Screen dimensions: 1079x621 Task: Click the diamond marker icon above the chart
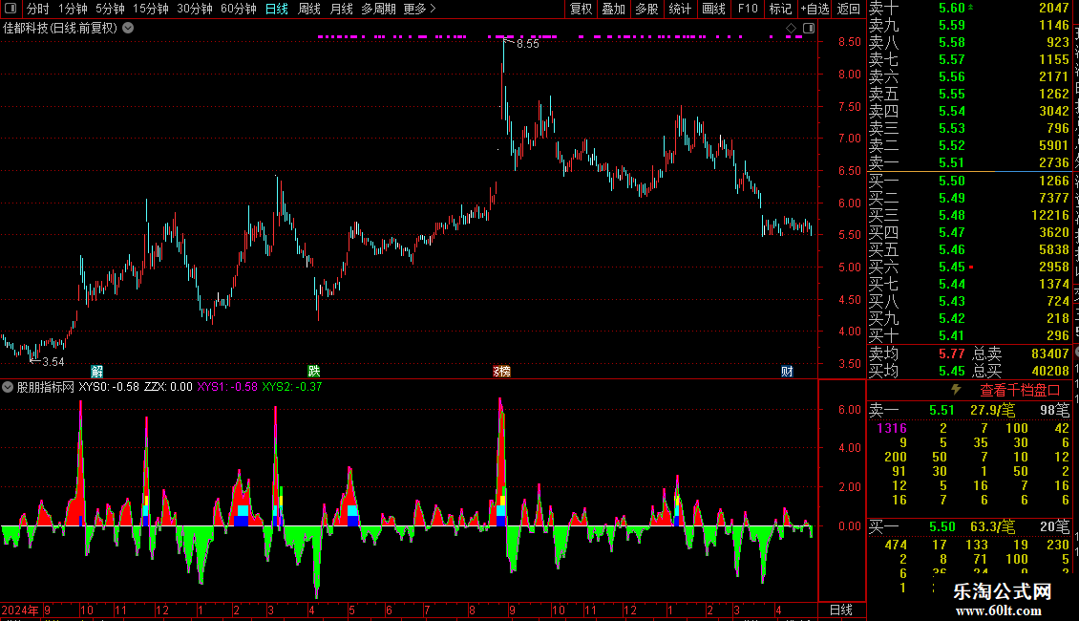pos(792,29)
